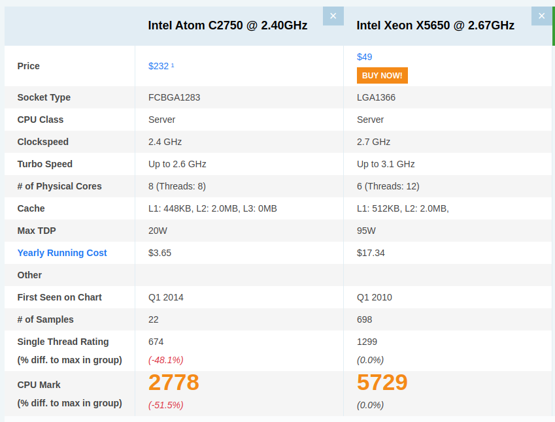Viewport: 555px width, 422px height.
Task: Click the footnote 1 beside $232
Action: click(173, 65)
